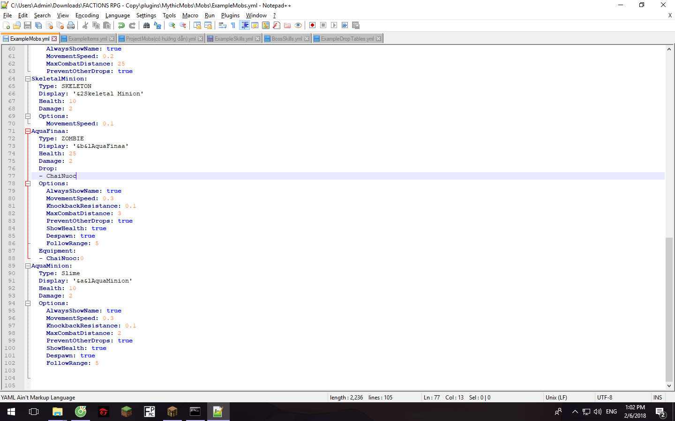Open the Windows Start menu
The height and width of the screenshot is (421, 675).
pos(11,412)
